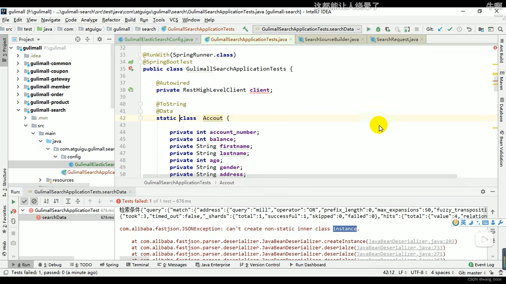The height and width of the screenshot is (284, 506).
Task: Switch to SearchSourceBuilder.java tab
Action: click(332, 39)
